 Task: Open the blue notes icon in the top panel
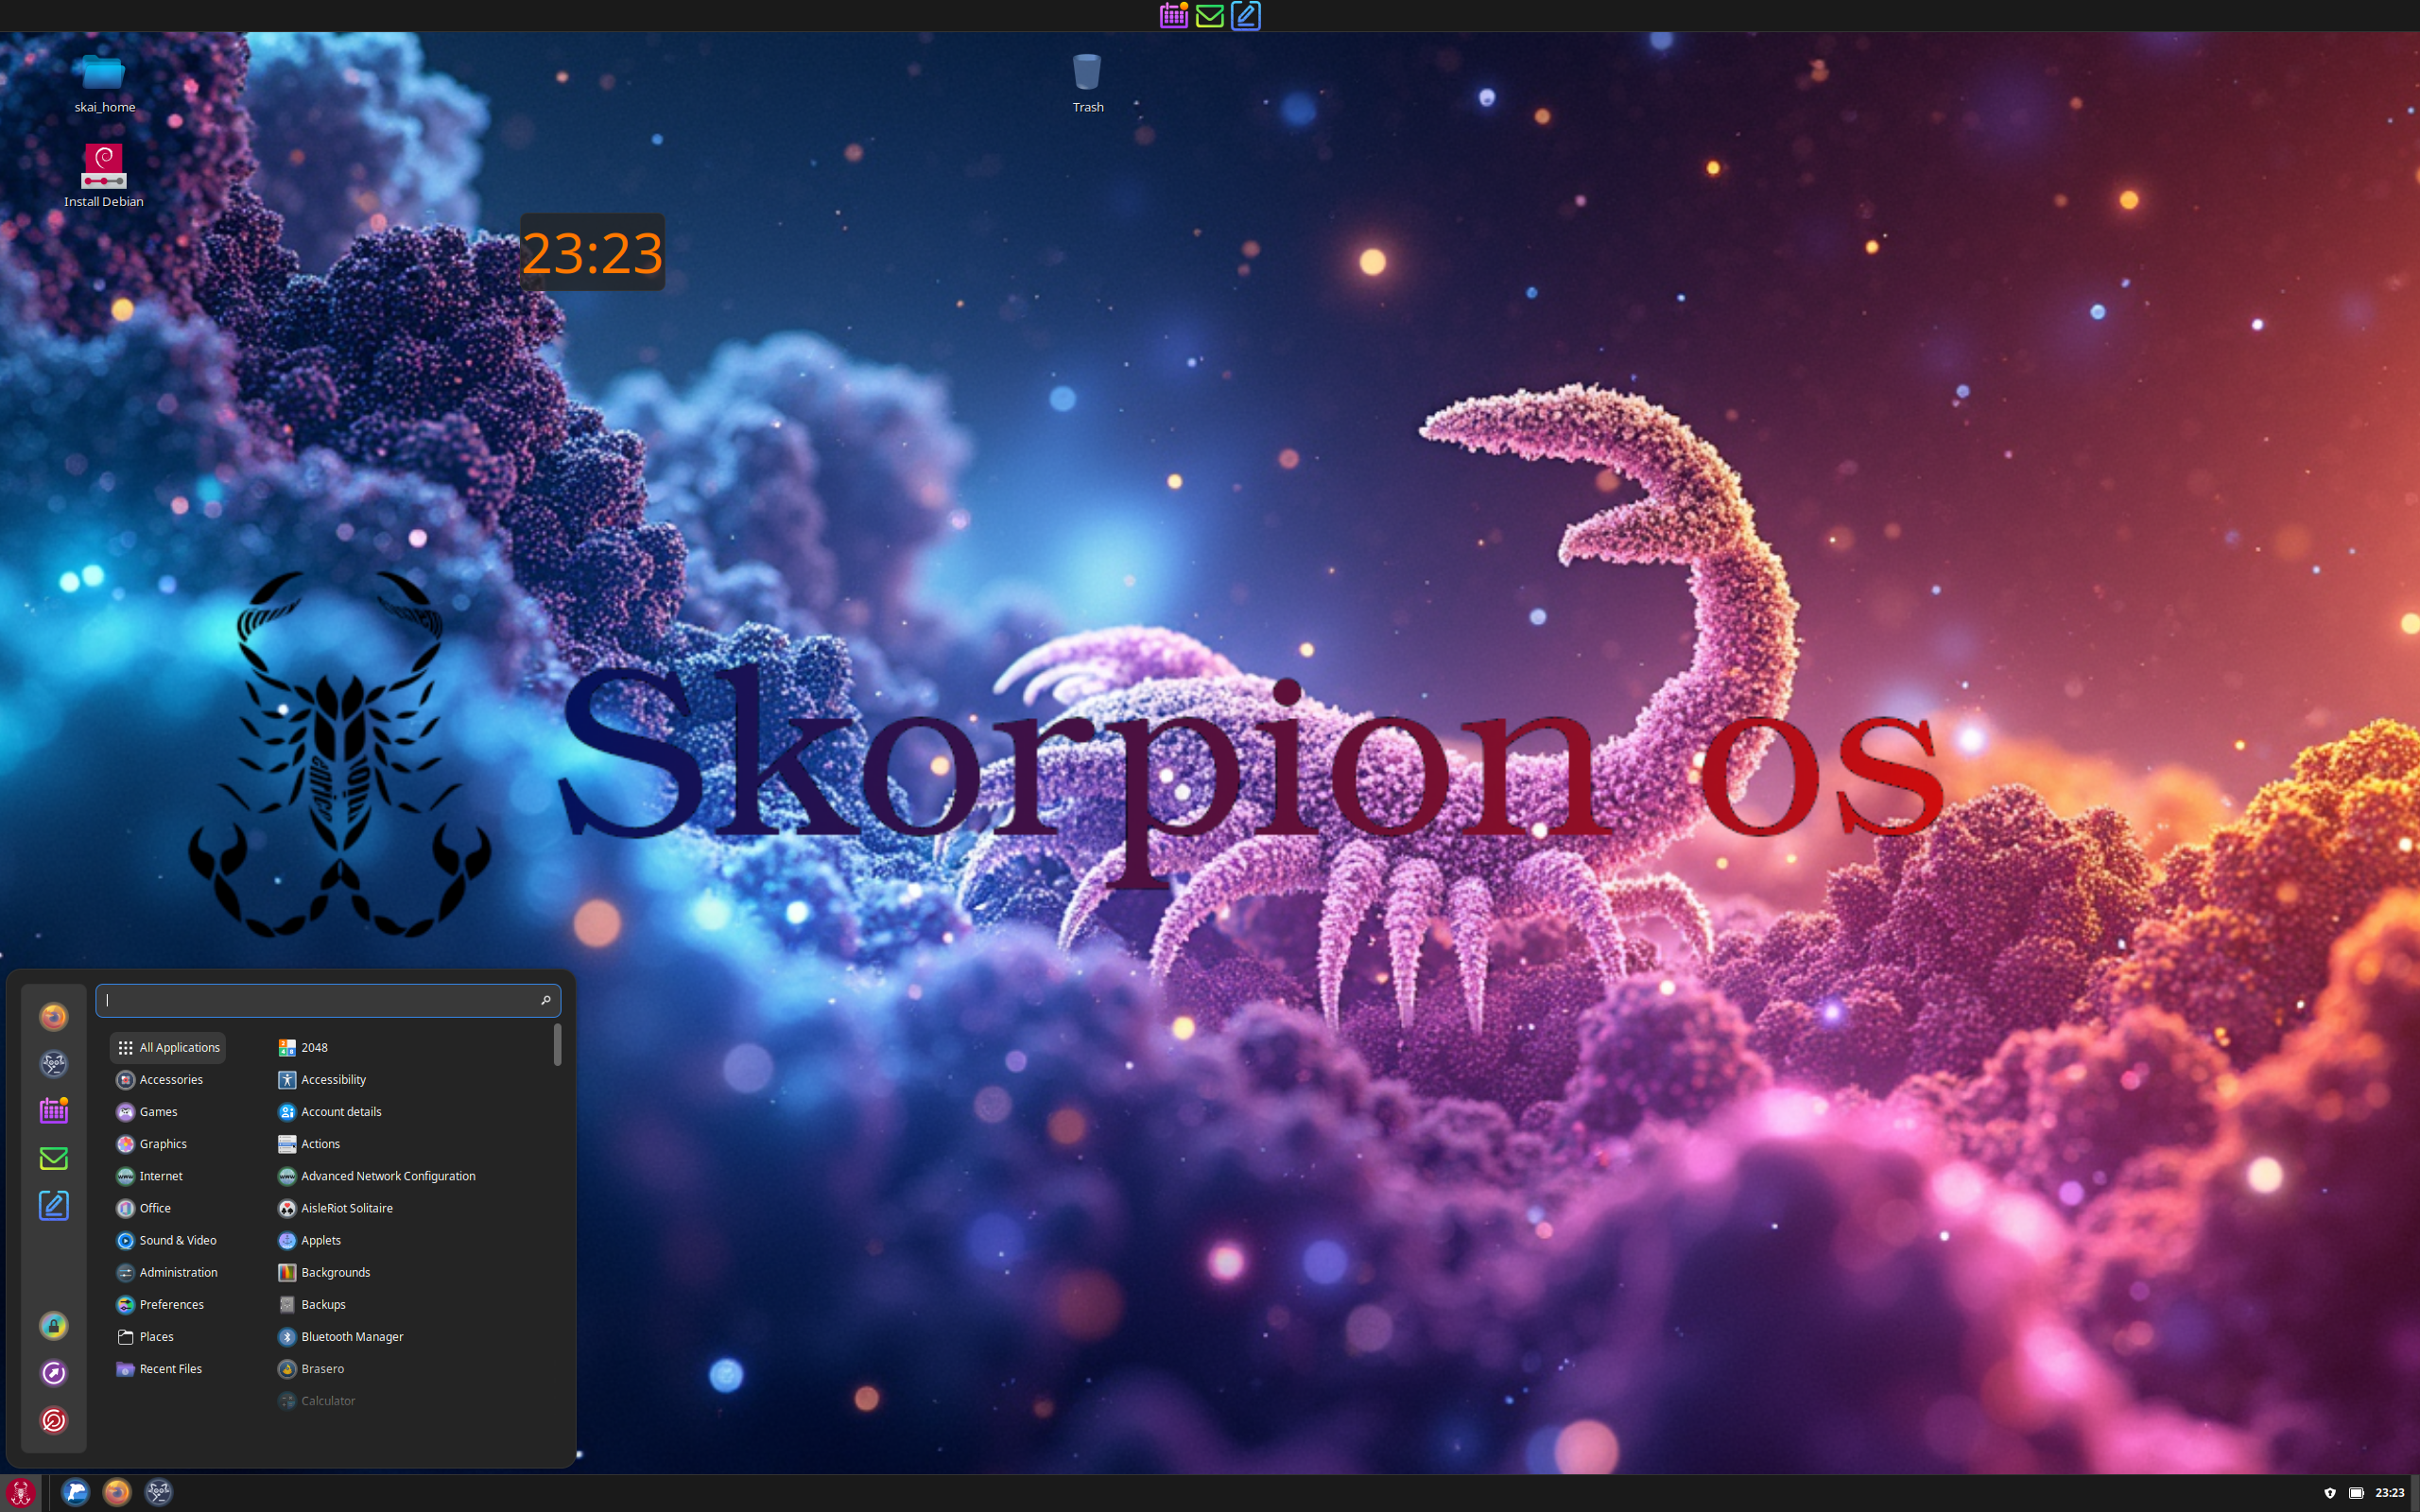coord(1246,15)
